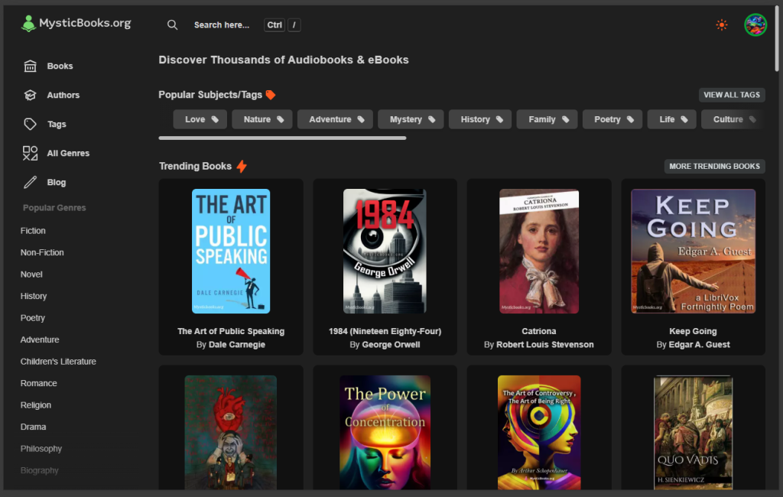The width and height of the screenshot is (783, 497).
Task: Open Books from the library icon
Action: tap(31, 67)
